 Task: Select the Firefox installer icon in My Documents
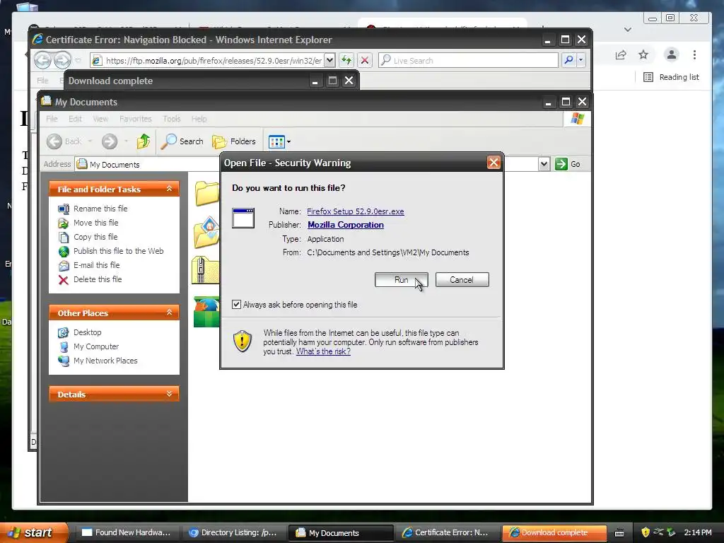pyautogui.click(x=206, y=312)
